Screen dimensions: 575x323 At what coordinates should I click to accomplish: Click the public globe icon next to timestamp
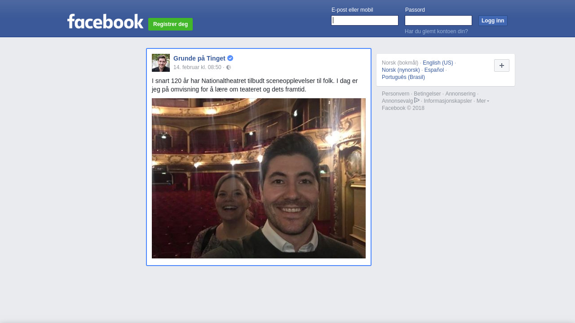229,67
